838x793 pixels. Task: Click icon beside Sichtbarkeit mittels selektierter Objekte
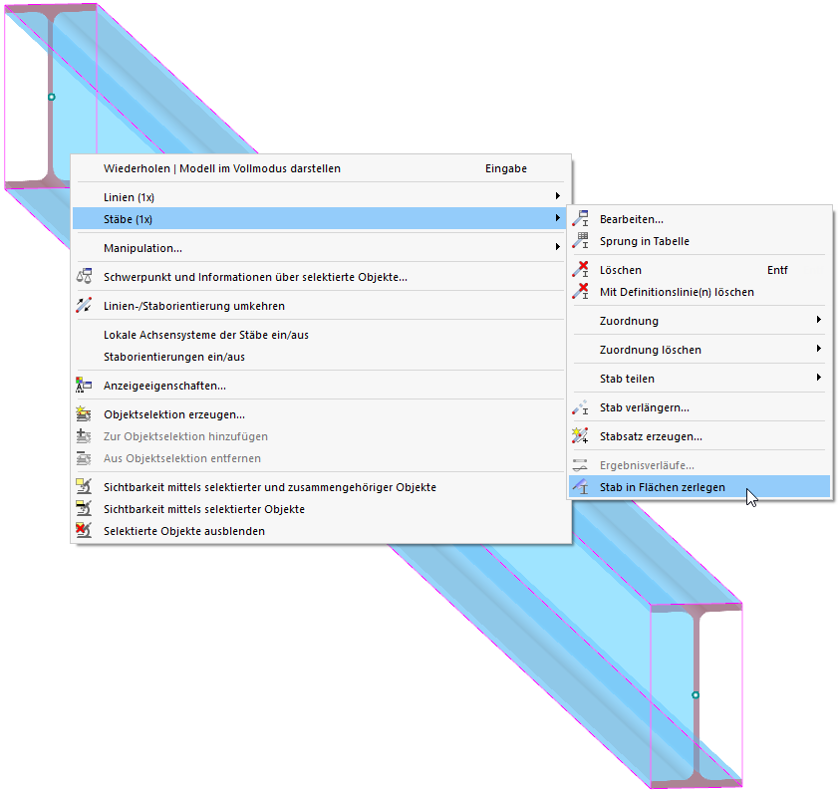click(x=84, y=508)
